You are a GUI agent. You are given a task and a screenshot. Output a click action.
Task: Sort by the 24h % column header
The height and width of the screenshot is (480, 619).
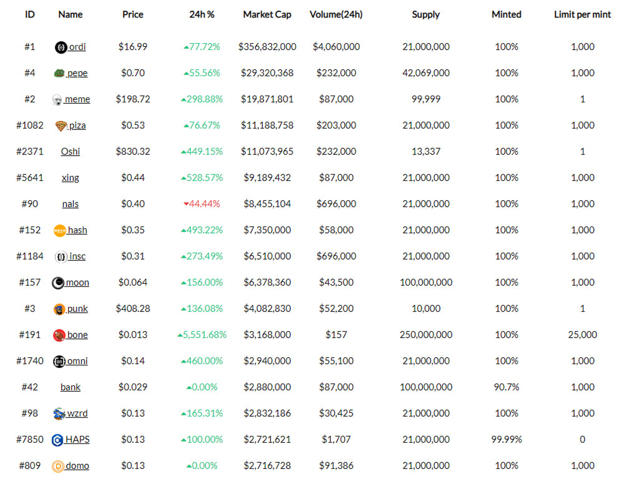[x=201, y=15]
